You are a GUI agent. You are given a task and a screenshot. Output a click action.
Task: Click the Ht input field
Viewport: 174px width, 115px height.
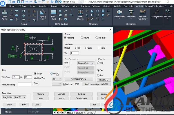click(x=28, y=77)
